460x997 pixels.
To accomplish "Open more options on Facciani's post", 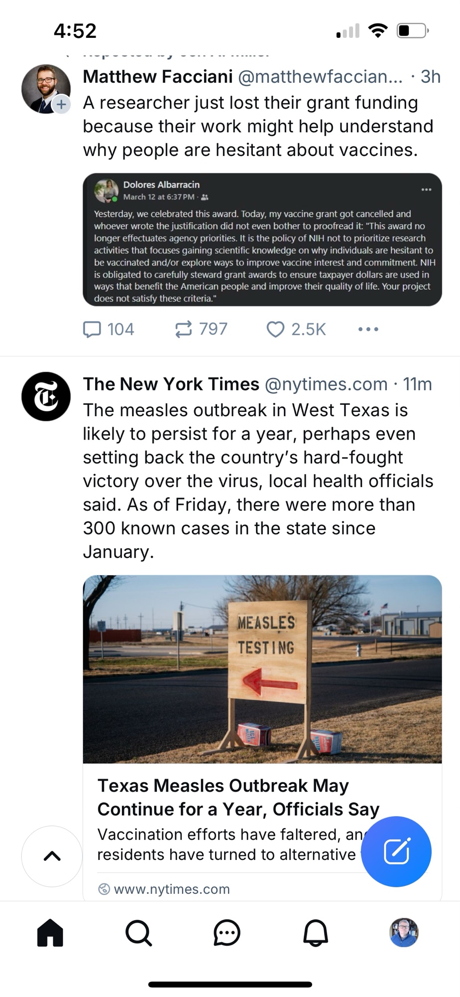I will 368,330.
